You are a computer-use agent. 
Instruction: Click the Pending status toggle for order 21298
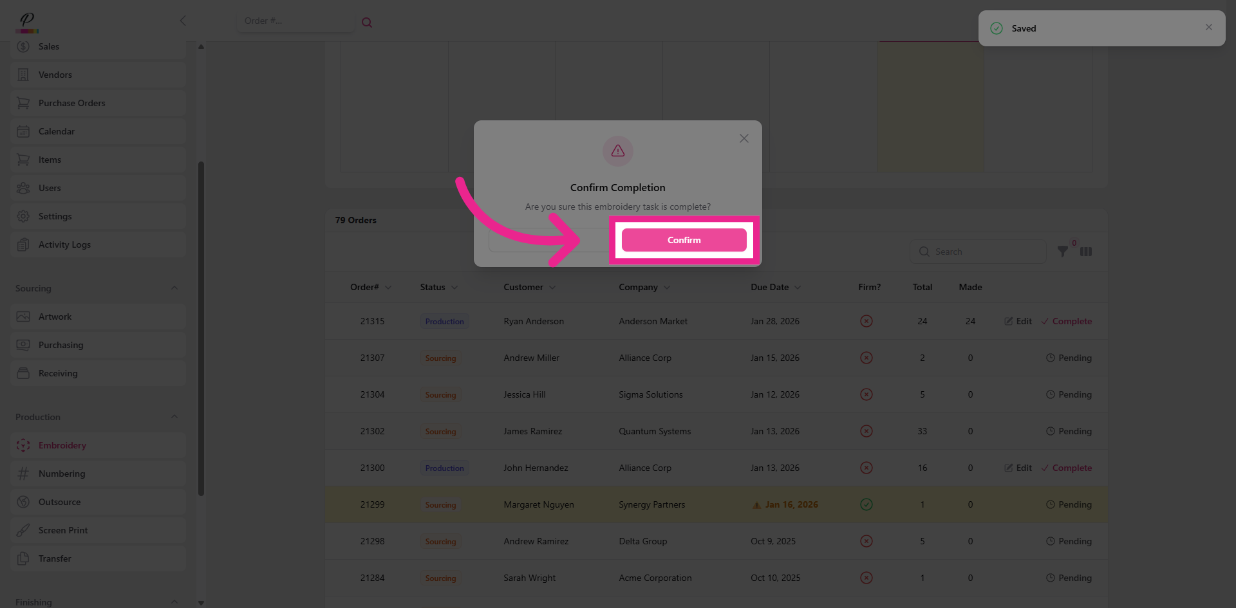(1069, 541)
